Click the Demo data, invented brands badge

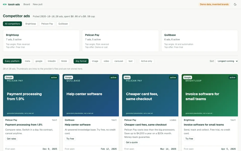(214, 4)
